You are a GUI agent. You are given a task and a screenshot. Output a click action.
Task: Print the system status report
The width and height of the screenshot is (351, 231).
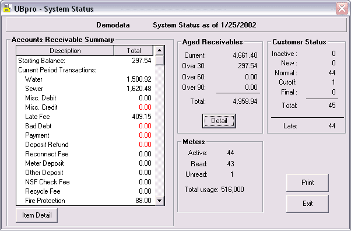coord(308,183)
